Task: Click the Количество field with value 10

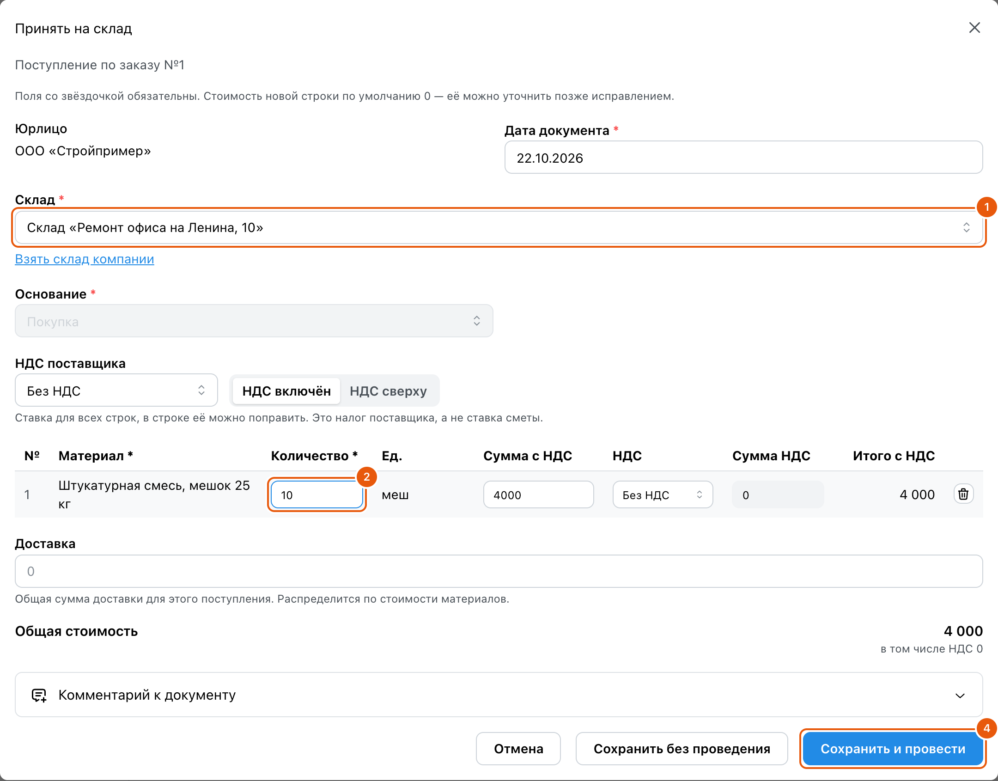Action: (317, 494)
